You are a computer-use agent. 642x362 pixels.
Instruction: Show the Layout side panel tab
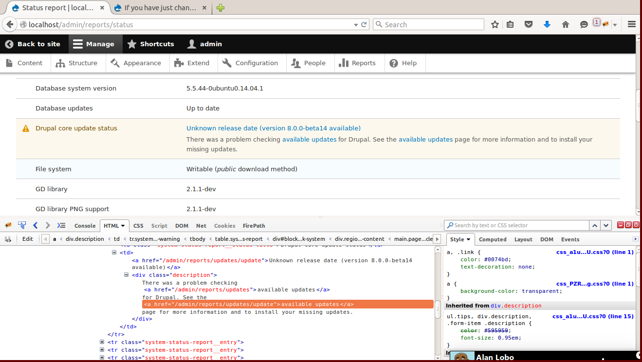pos(523,239)
